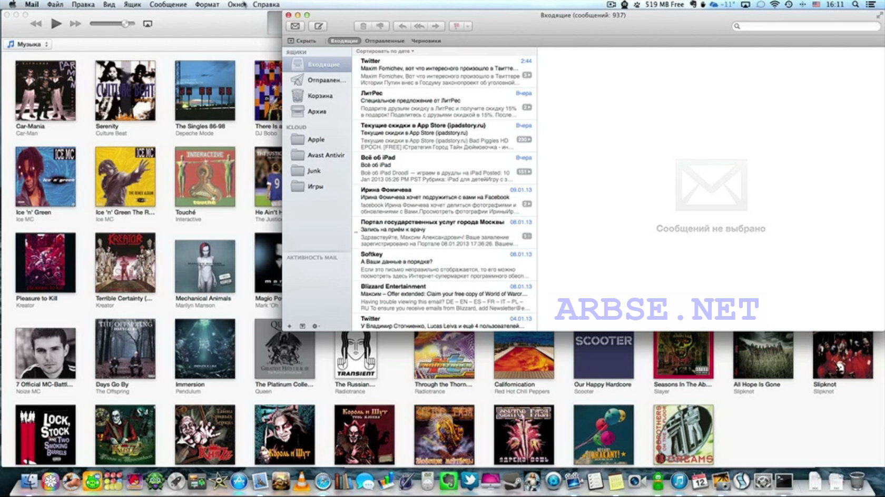Open Calendar icon in Dock
The height and width of the screenshot is (497, 885).
pyautogui.click(x=700, y=481)
